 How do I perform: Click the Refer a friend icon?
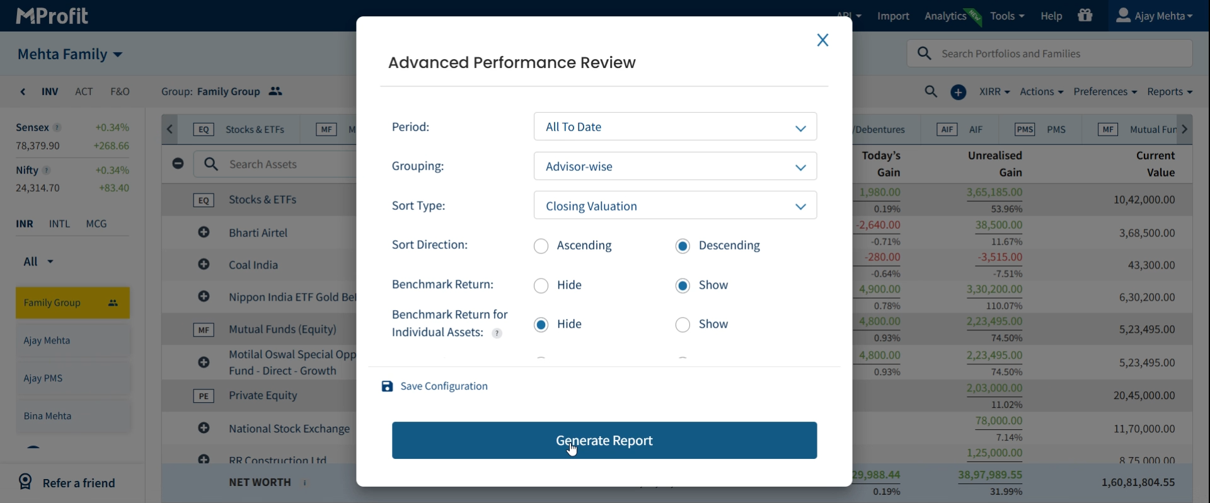[25, 482]
